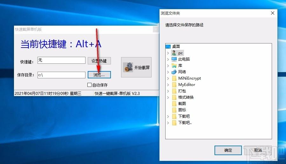
Task: Click the 截图 folder icon
Action: click(174, 104)
